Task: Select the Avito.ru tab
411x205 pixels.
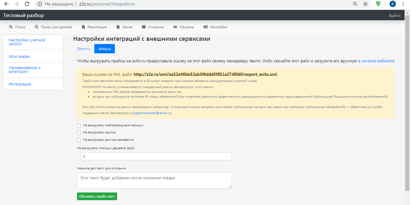Action: pos(105,49)
